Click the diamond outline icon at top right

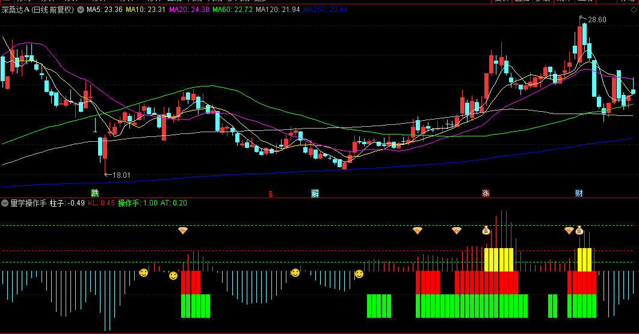pyautogui.click(x=634, y=10)
